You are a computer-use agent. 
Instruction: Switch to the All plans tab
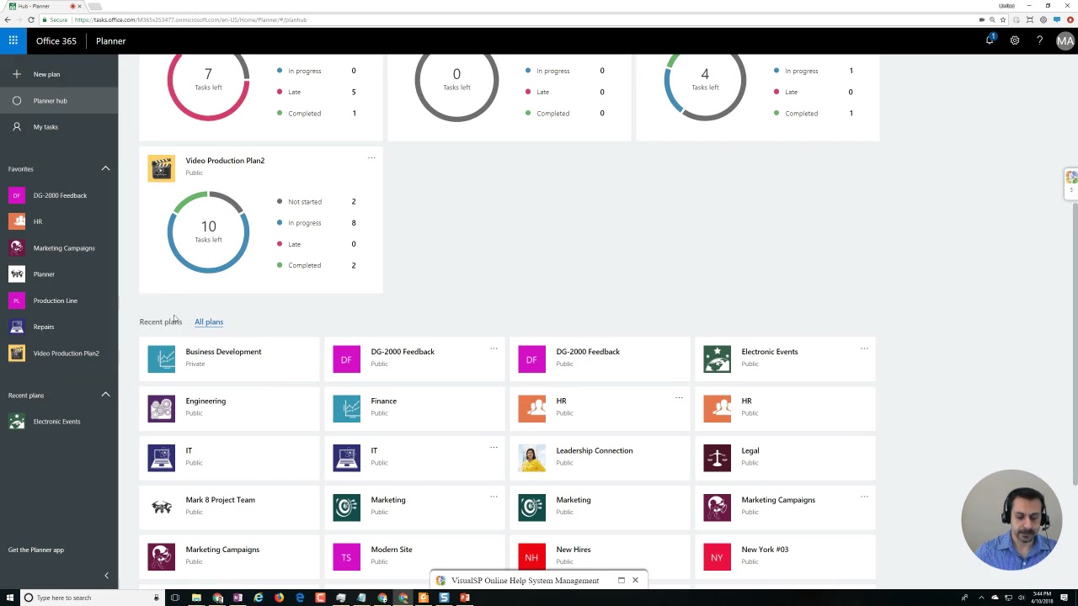tap(209, 322)
